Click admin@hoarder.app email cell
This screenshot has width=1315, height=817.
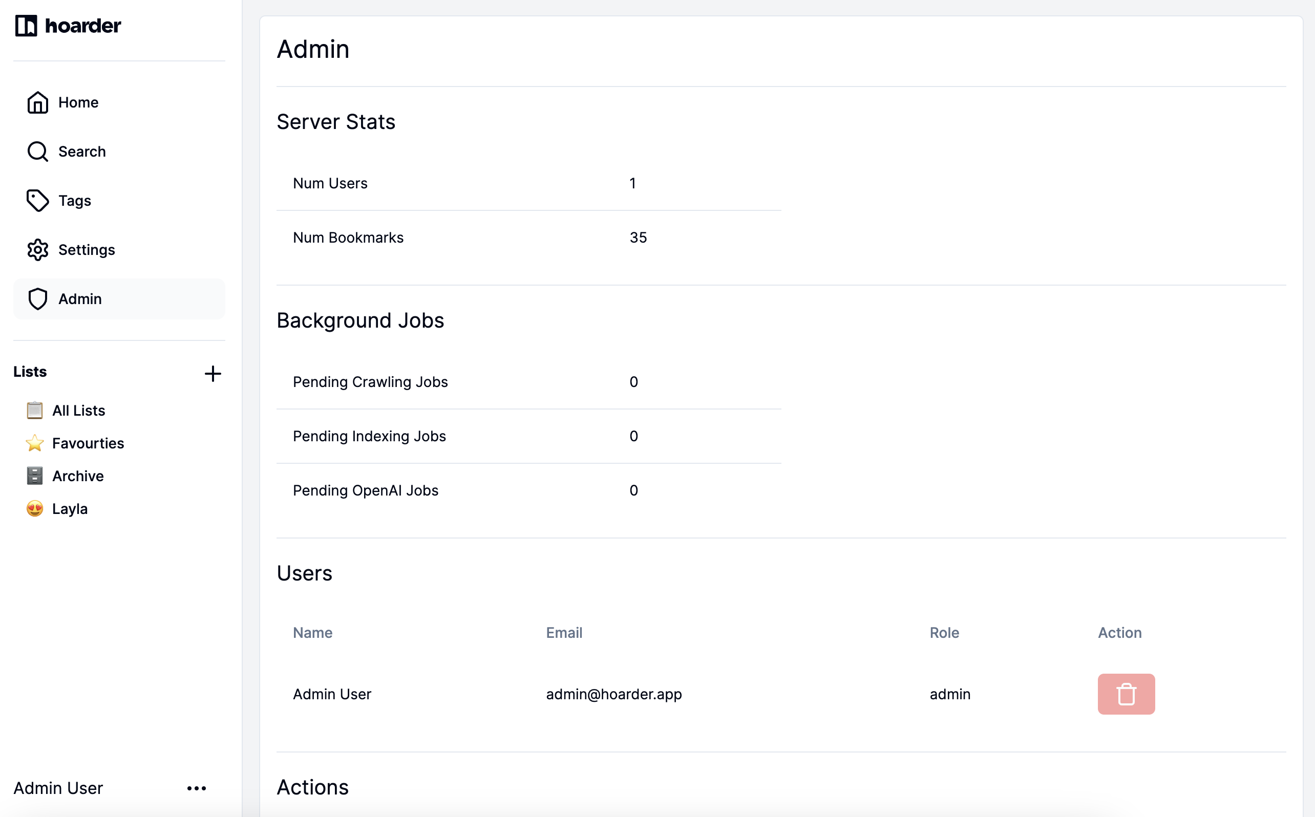pyautogui.click(x=613, y=694)
